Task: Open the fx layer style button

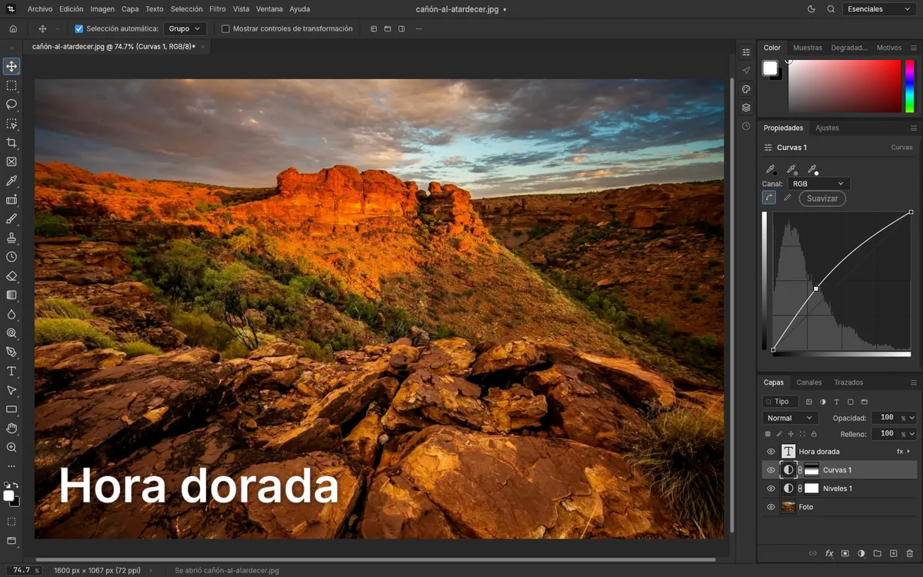Action: (829, 553)
